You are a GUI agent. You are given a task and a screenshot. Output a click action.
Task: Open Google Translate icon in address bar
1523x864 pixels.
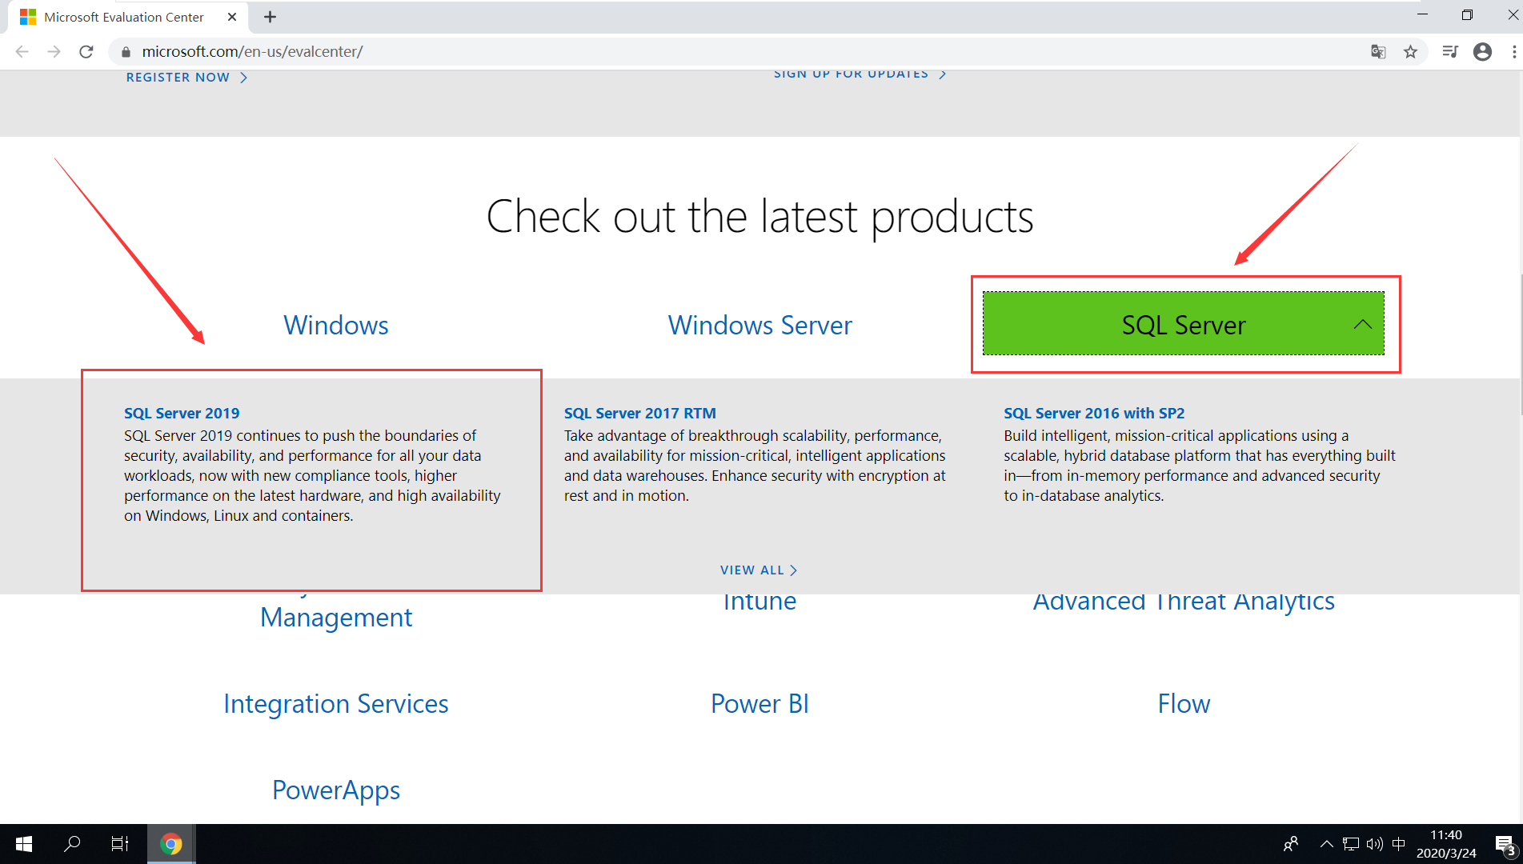coord(1378,51)
